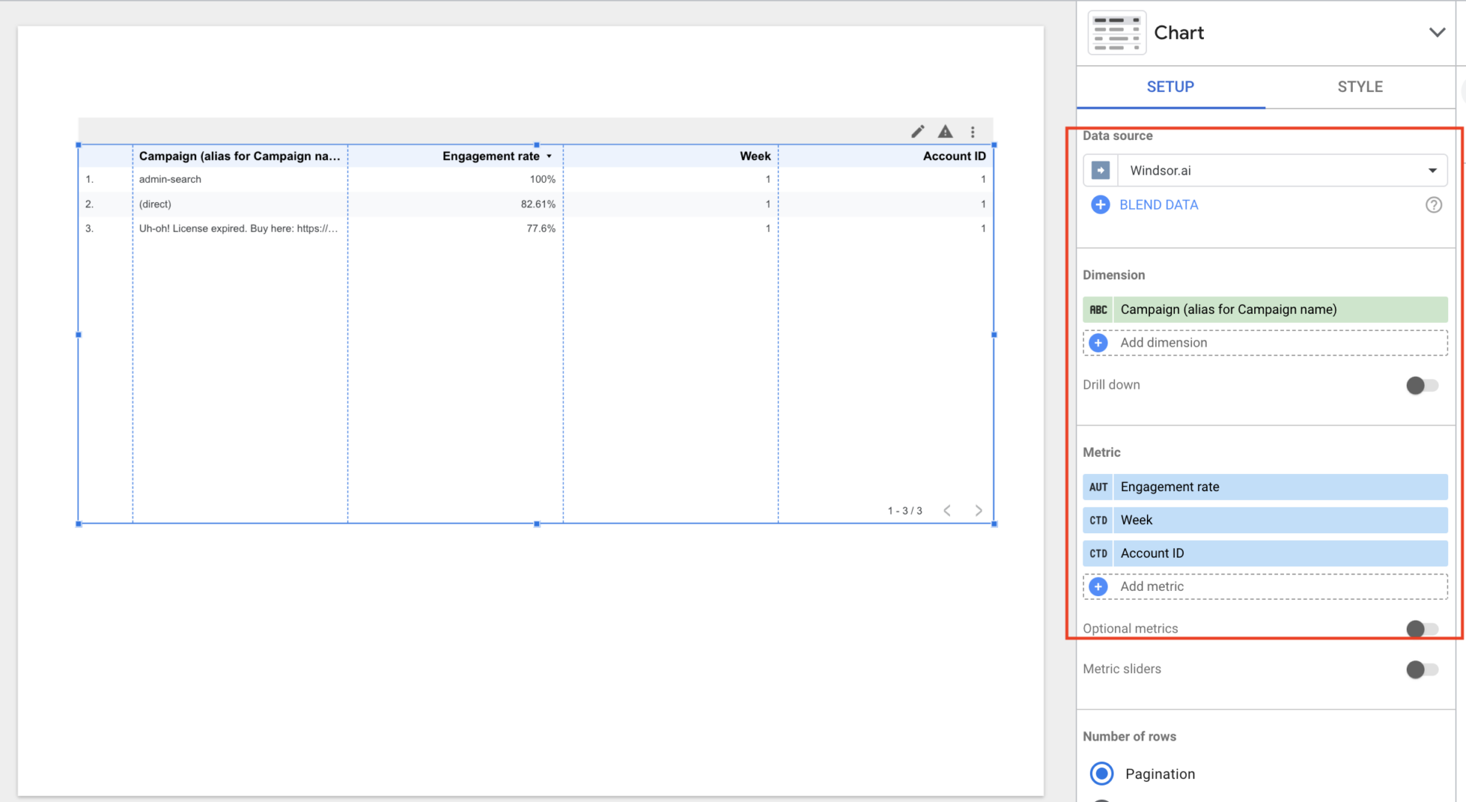Screen dimensions: 1466x802
Task: Click the data source icon beside Windsor.ai
Action: click(x=1100, y=170)
